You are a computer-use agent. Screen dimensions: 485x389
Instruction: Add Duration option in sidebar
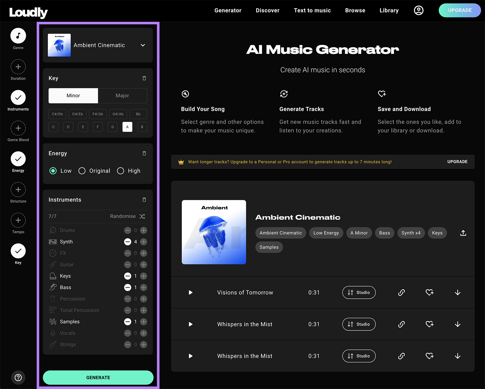coord(18,67)
